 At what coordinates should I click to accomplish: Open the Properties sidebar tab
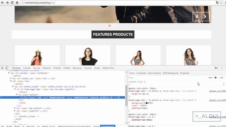tap(185, 73)
